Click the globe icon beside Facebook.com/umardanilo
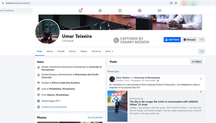 click(x=38, y=107)
